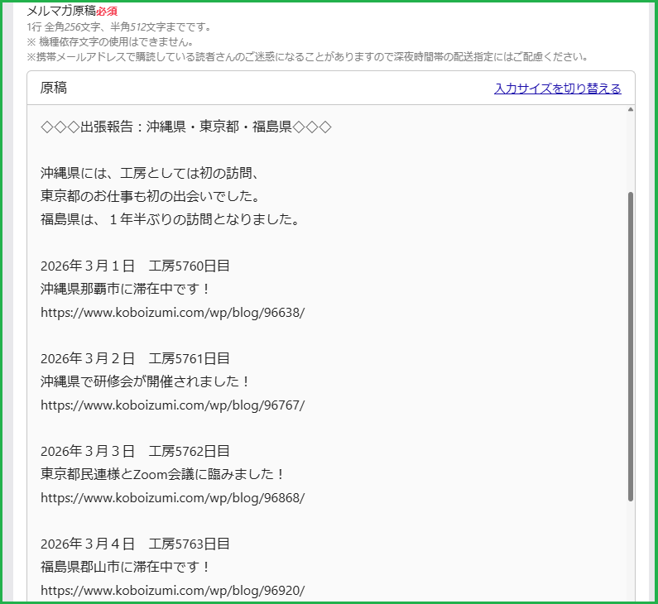
Task: Click the text 沖縄県で研修会が開催されました！
Action: 145,381
